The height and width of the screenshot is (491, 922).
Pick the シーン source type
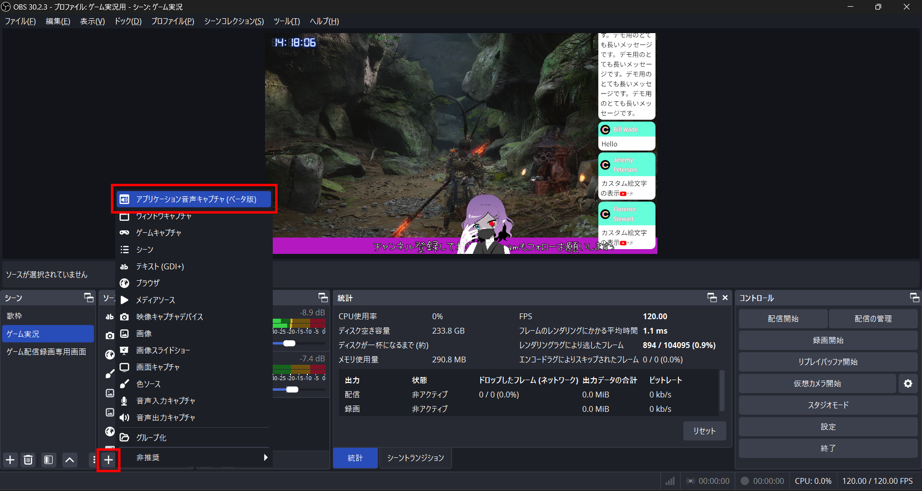click(x=194, y=250)
